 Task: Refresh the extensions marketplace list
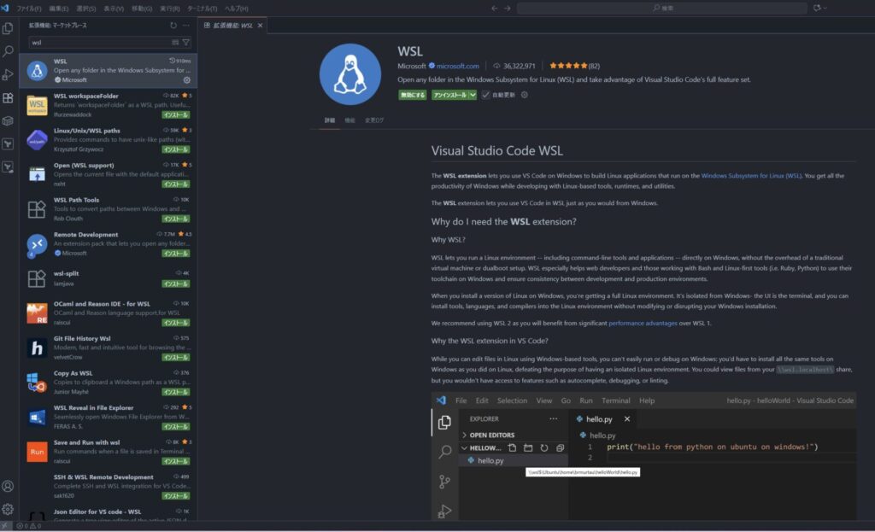click(x=173, y=26)
